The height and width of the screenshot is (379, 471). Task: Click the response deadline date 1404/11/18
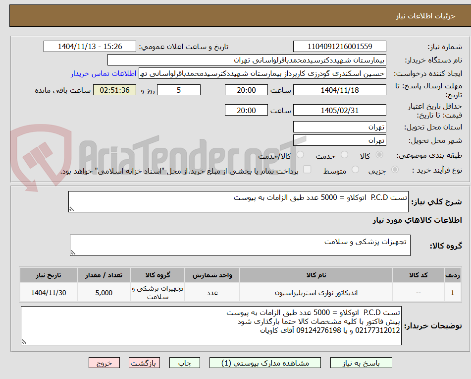pyautogui.click(x=339, y=90)
